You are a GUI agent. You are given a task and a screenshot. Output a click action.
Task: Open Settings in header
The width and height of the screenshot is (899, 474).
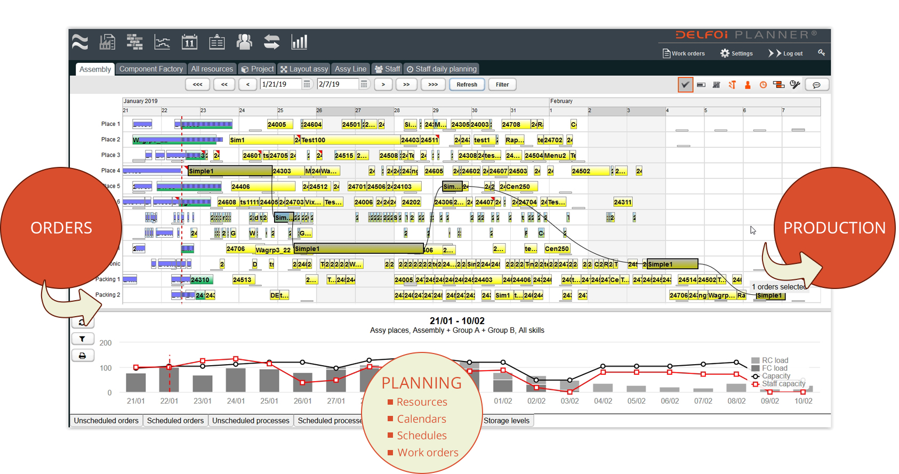pos(736,53)
